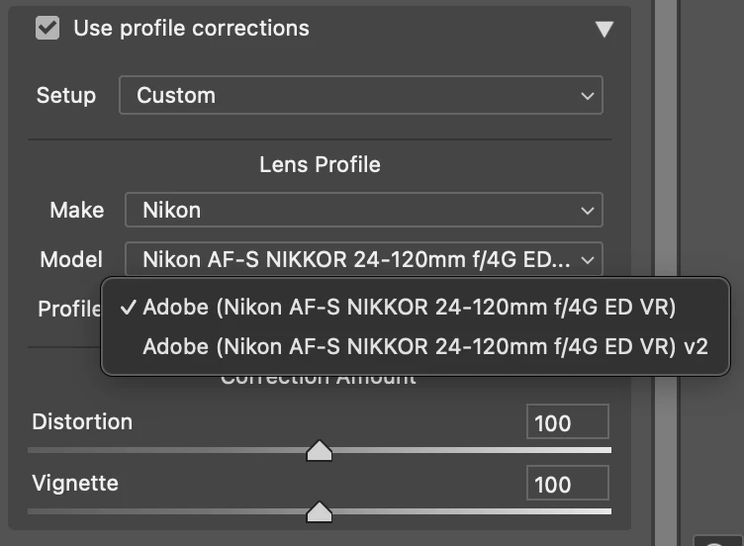Uncheck Use profile corrections checkbox
Viewport: 744px width, 546px height.
47,28
